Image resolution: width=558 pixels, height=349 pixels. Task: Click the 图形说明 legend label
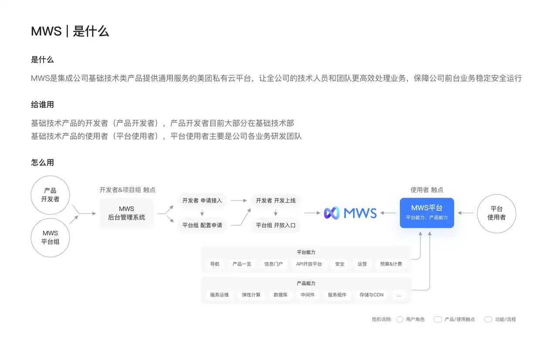[x=382, y=319]
